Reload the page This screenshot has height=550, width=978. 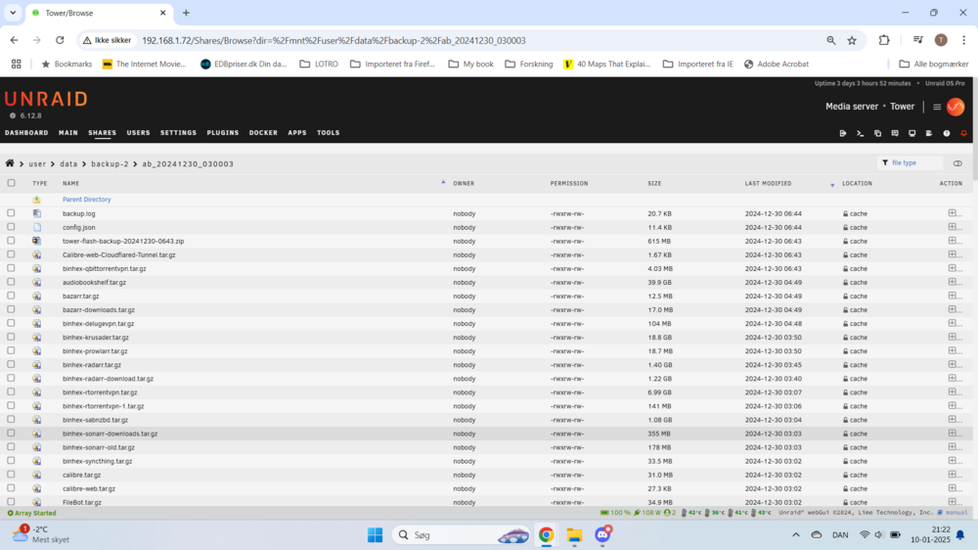point(60,40)
